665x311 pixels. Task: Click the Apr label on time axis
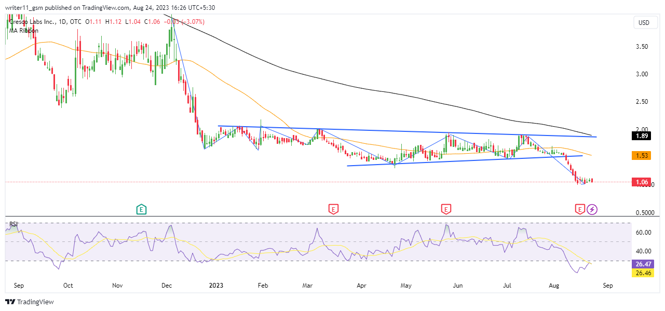pyautogui.click(x=362, y=286)
